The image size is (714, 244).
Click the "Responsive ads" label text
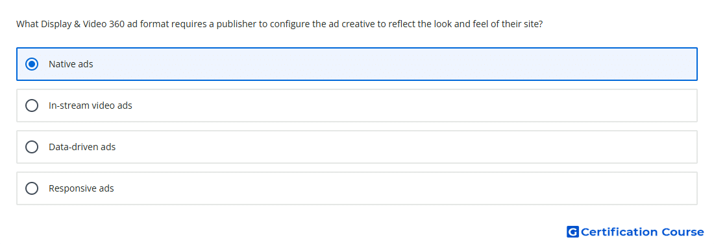tap(81, 188)
